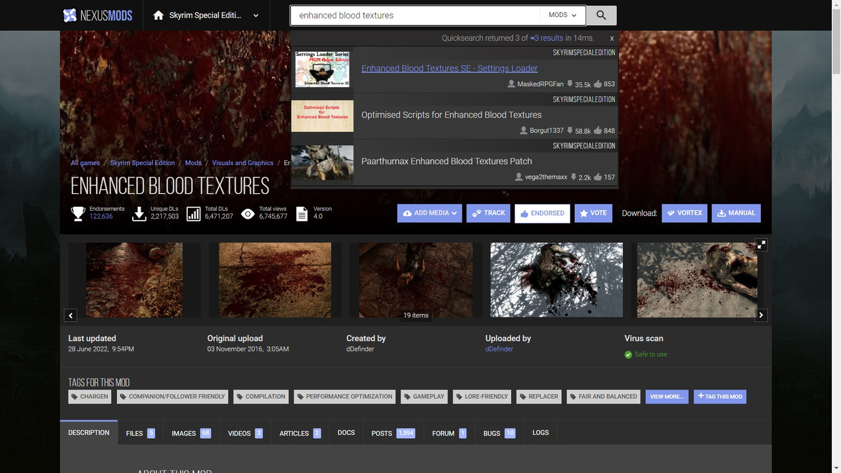The height and width of the screenshot is (473, 841).
Task: Go to Mods breadcrumb
Action: tap(193, 163)
